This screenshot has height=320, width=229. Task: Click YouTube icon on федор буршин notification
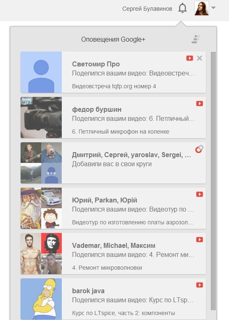point(199,104)
